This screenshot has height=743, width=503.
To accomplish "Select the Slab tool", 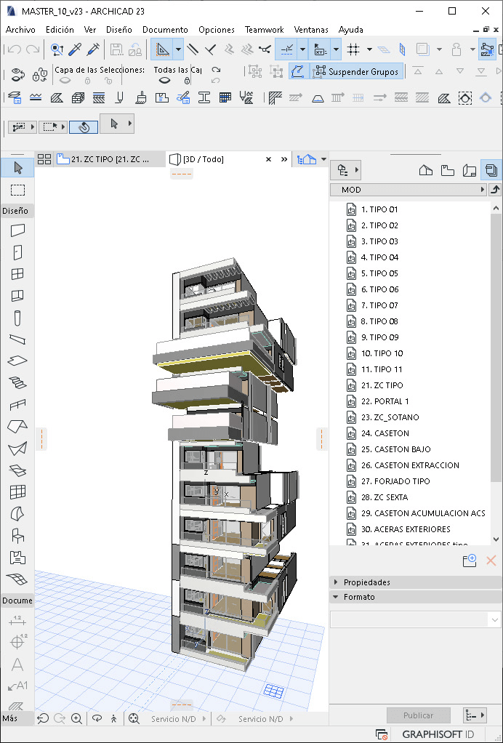I will 17,361.
